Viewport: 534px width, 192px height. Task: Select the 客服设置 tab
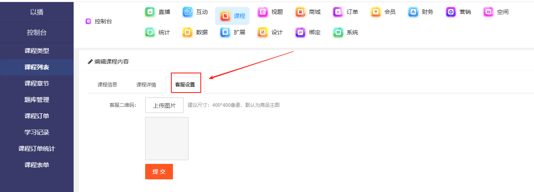185,85
